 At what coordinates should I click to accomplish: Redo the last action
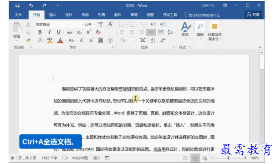click(x=44, y=5)
